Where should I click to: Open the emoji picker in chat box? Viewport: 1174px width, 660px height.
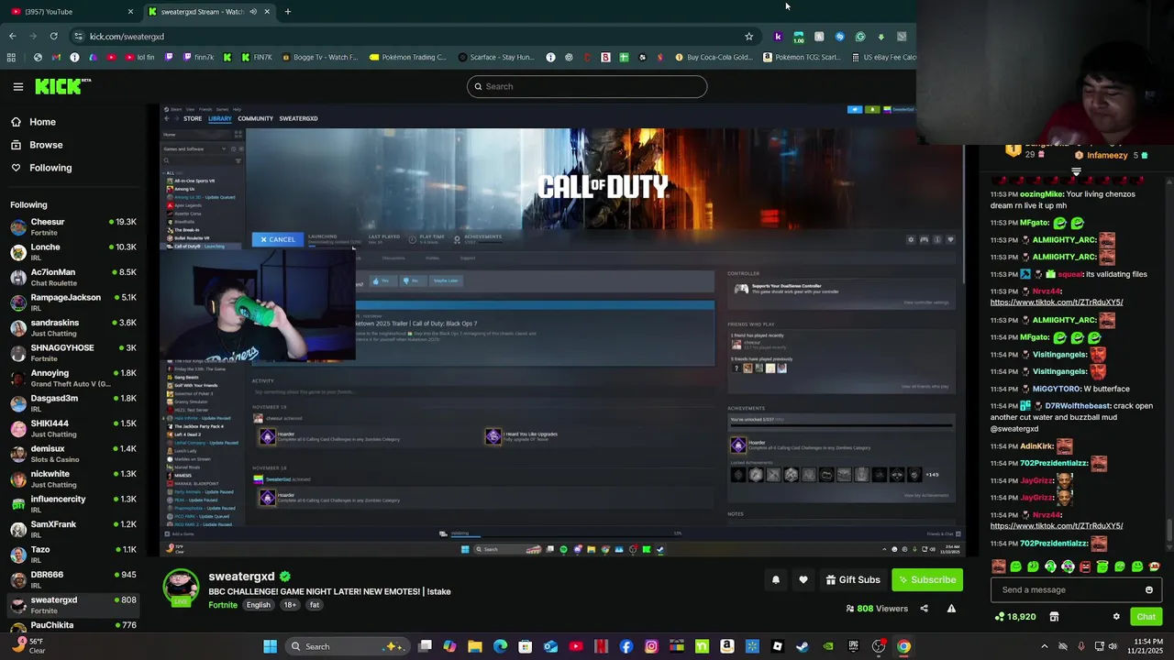click(x=1148, y=590)
